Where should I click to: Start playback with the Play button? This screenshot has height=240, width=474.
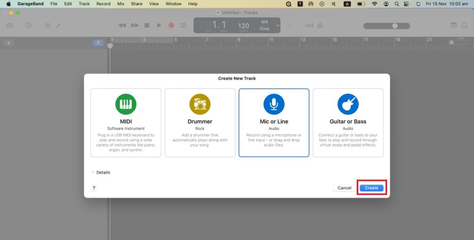(x=159, y=25)
